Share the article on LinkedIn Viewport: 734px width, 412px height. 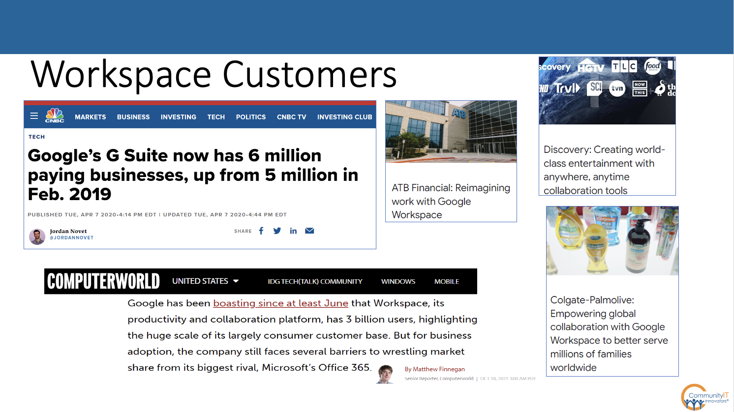coord(293,231)
